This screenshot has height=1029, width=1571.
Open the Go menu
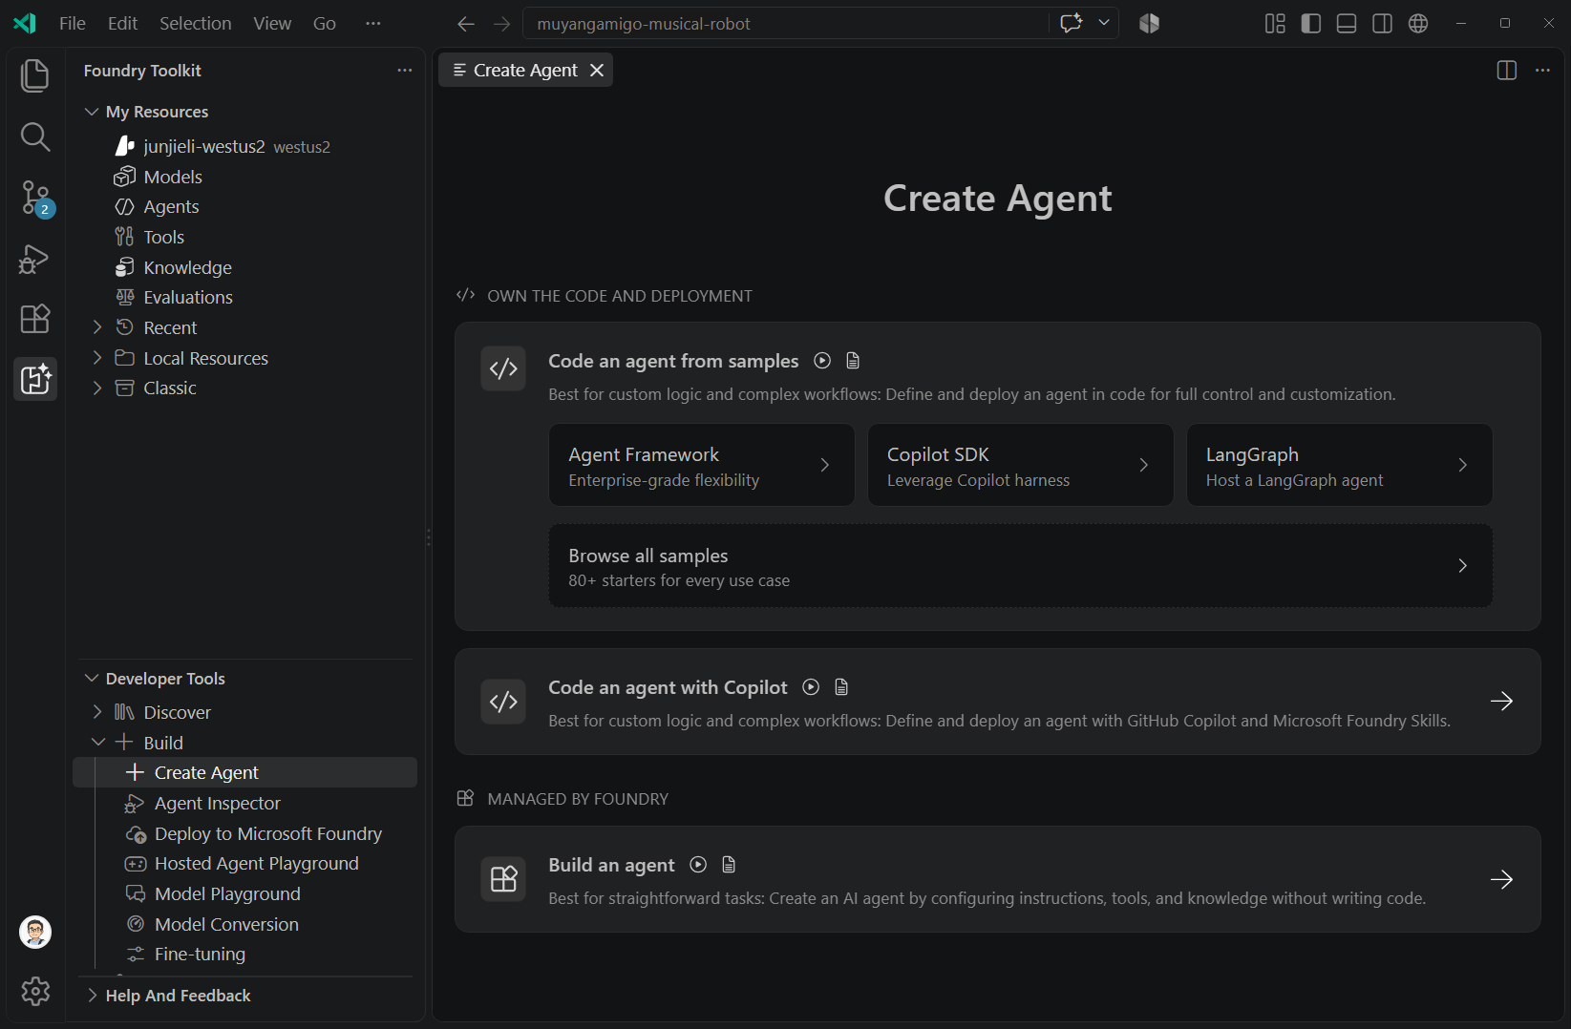325,24
